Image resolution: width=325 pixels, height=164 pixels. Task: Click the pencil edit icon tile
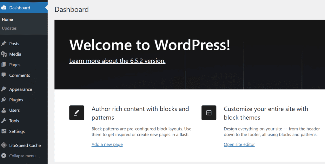point(77,113)
